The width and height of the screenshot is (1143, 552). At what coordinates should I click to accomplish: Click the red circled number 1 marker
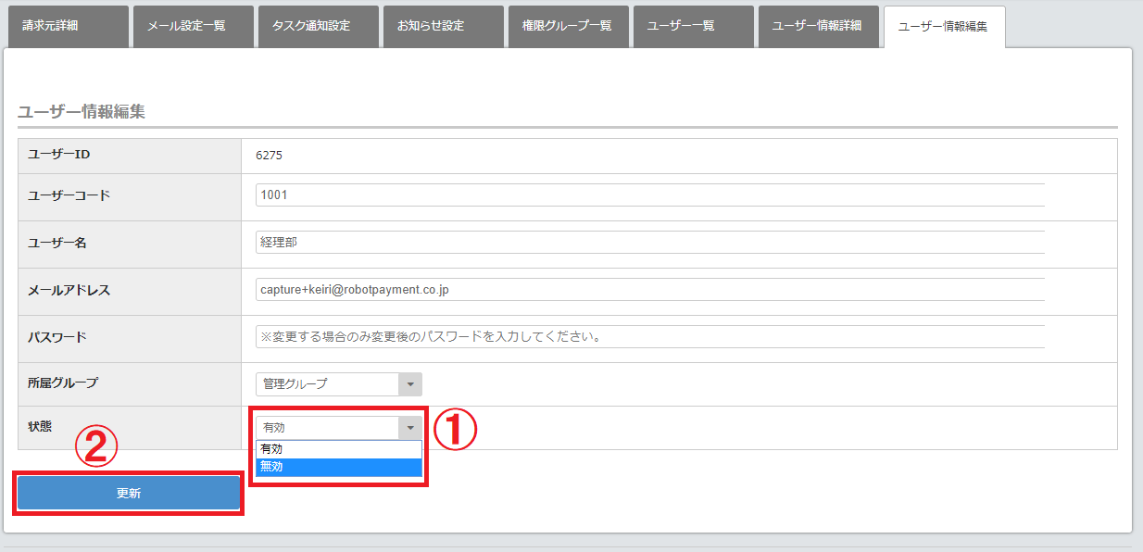(x=455, y=432)
